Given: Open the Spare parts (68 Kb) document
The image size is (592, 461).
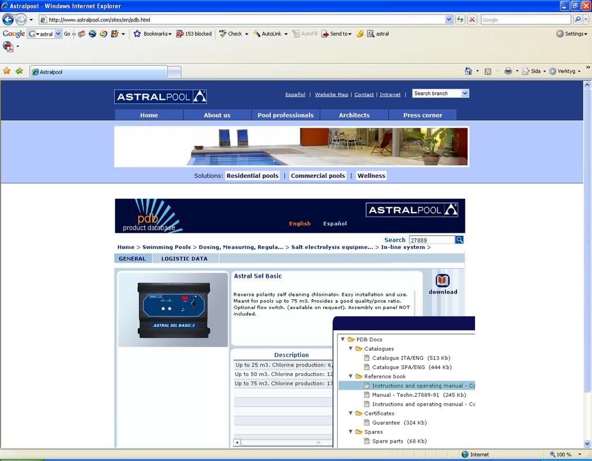Looking at the screenshot, I should (399, 441).
